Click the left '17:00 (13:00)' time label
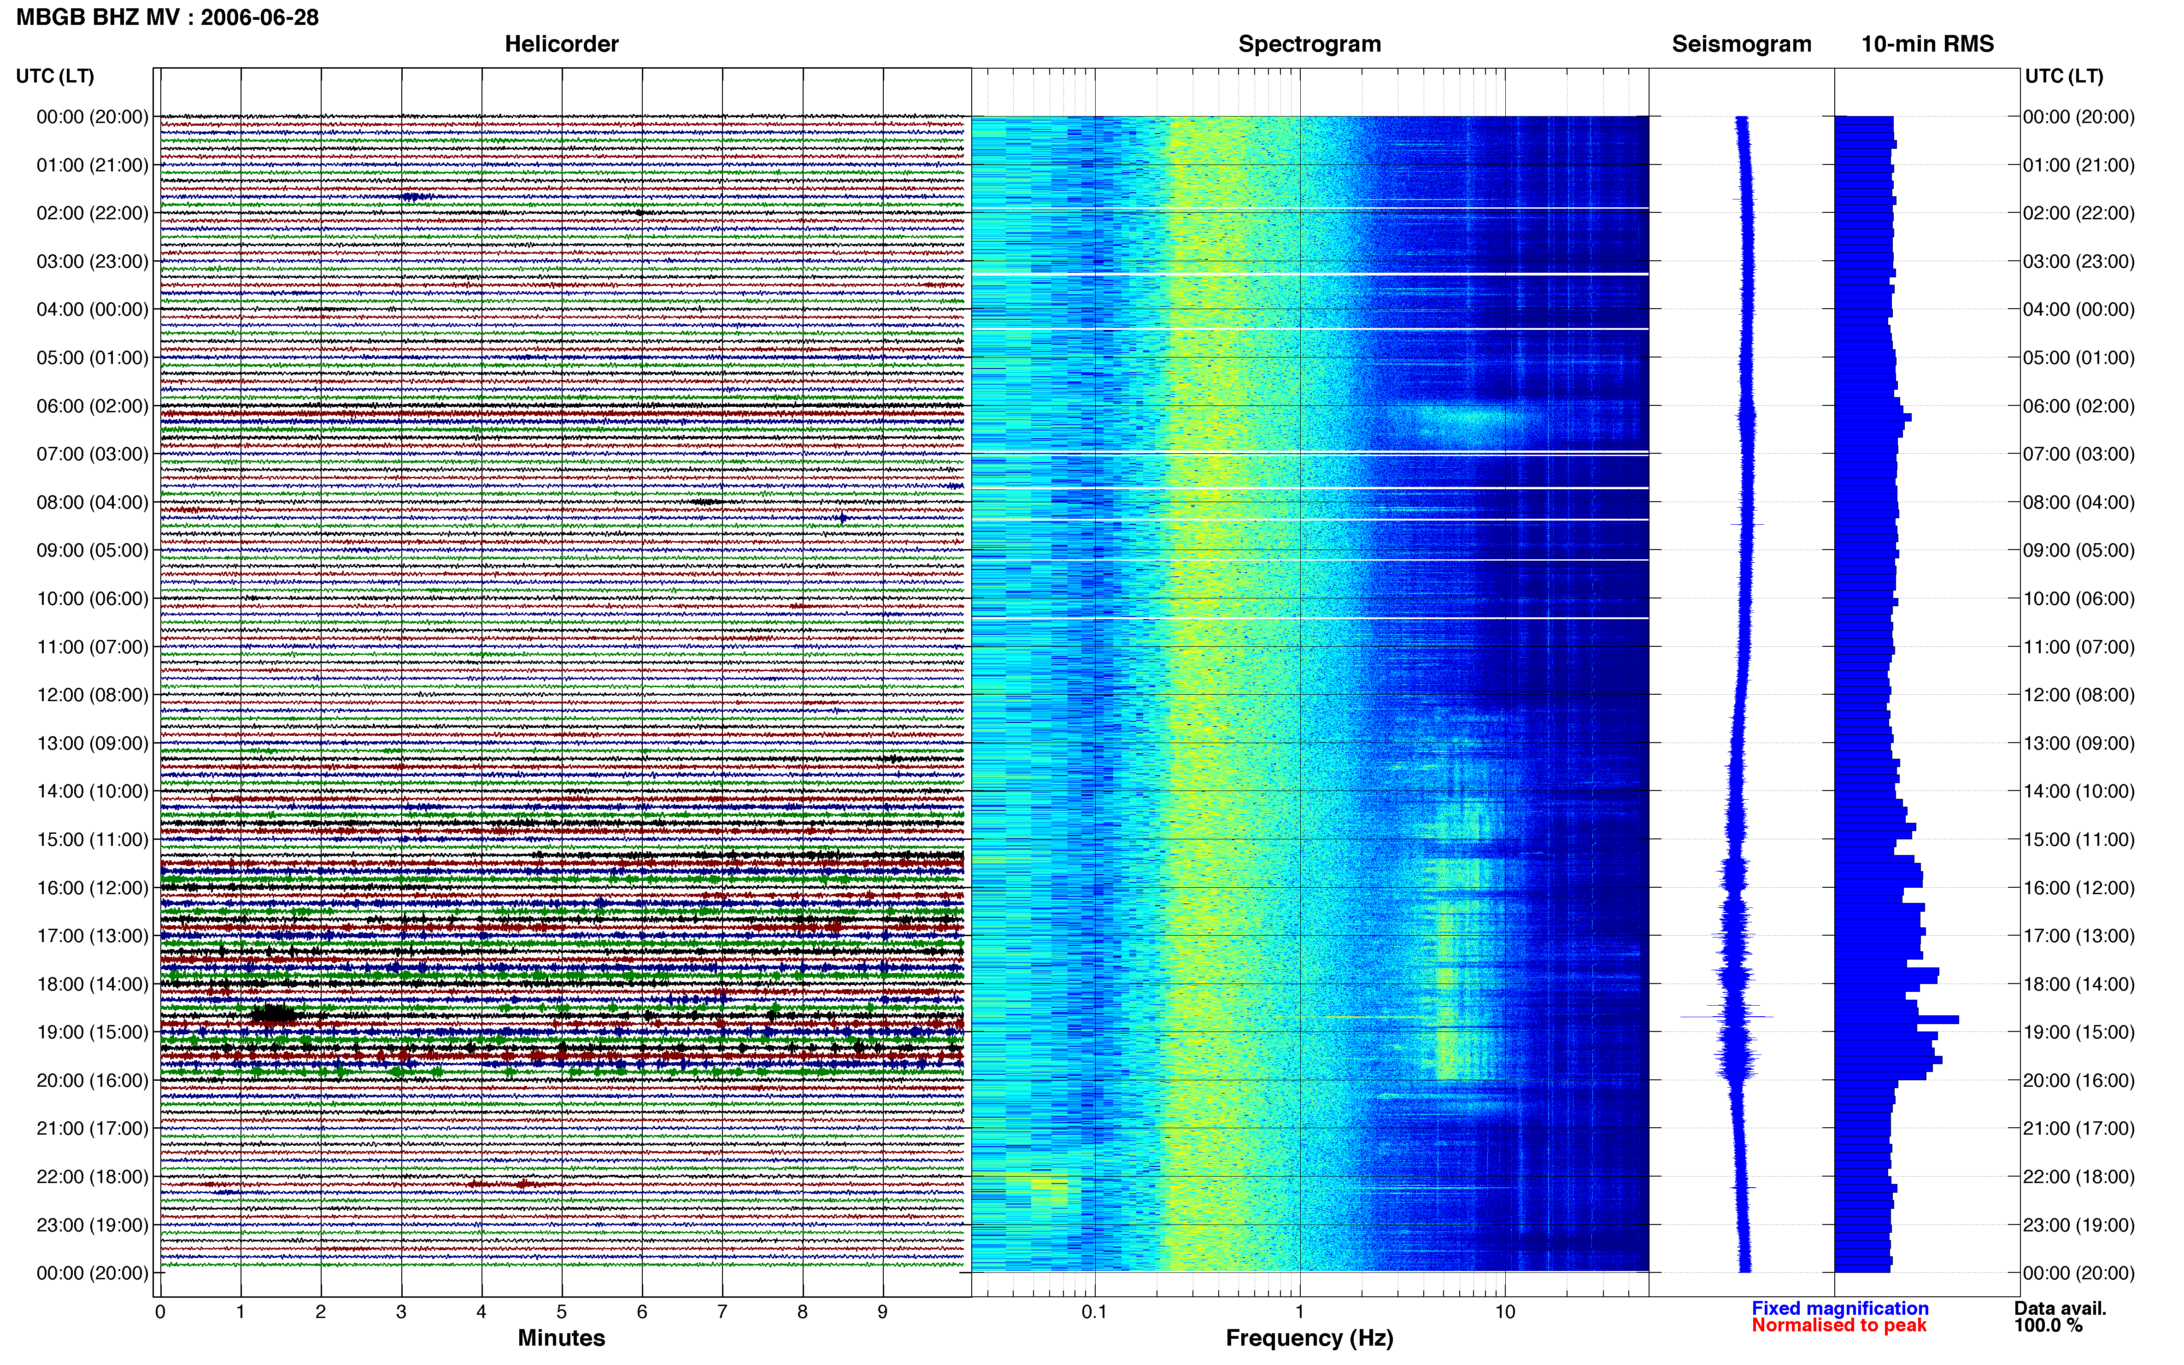 [x=92, y=935]
